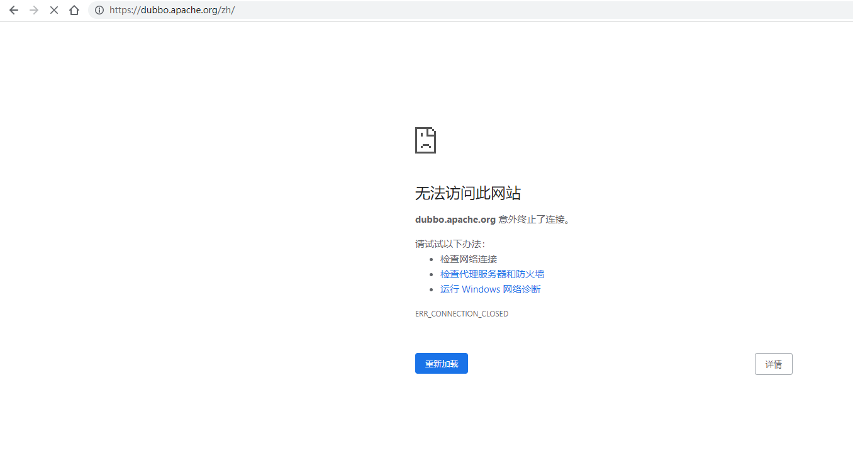The height and width of the screenshot is (453, 853).
Task: Click the sad page error icon
Action: click(x=425, y=140)
